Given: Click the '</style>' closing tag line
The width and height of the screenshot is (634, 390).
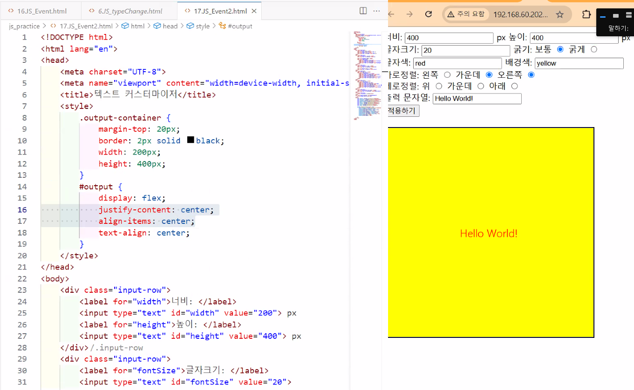Looking at the screenshot, I should click(x=79, y=256).
